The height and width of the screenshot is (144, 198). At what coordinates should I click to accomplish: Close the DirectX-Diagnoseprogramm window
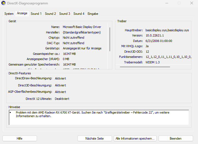tap(192, 3)
